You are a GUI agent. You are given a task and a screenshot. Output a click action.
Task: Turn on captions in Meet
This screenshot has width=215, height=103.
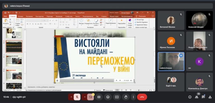(99, 97)
